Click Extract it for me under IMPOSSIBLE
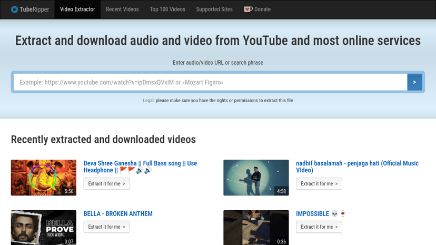This screenshot has height=245, width=436. (319, 227)
